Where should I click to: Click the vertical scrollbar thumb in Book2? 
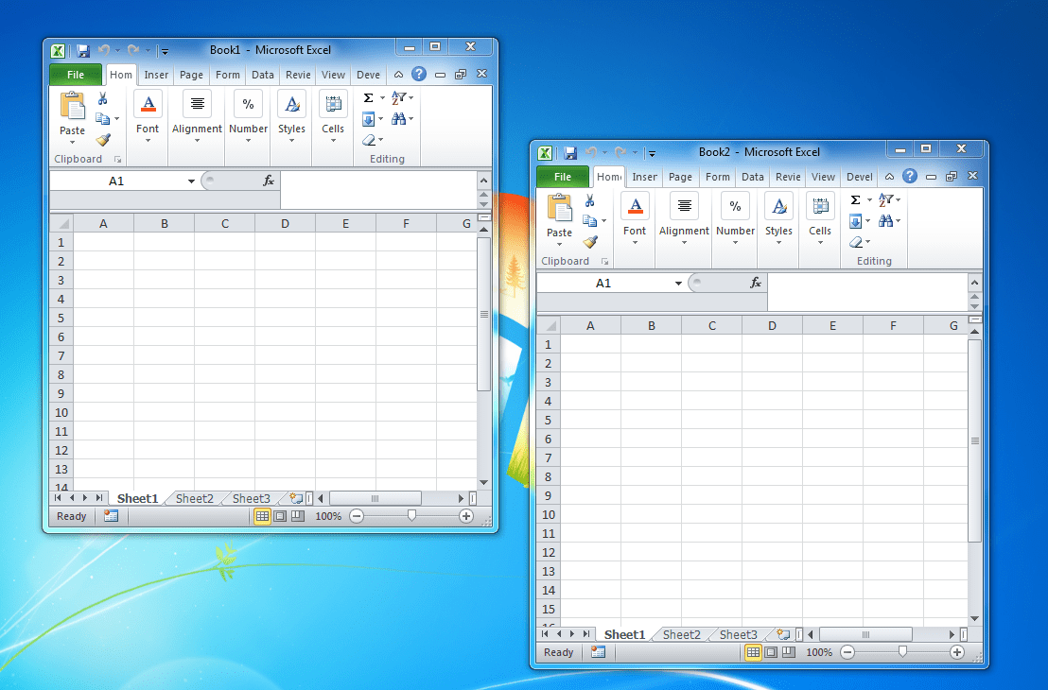[974, 440]
